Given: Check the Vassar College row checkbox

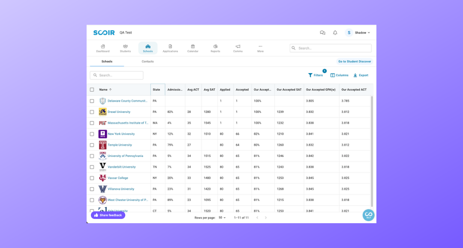Looking at the screenshot, I should click(x=92, y=178).
